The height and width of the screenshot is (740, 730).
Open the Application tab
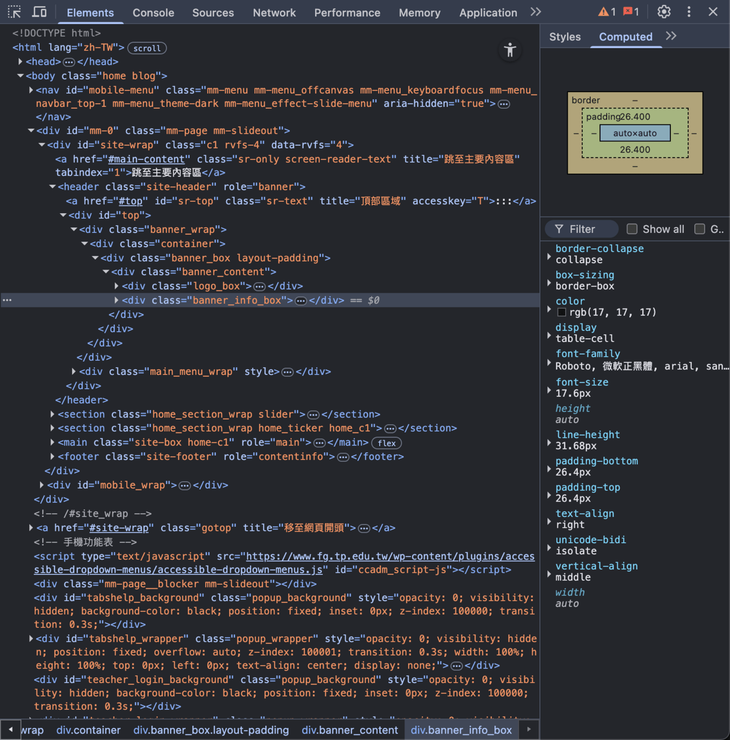click(x=488, y=12)
